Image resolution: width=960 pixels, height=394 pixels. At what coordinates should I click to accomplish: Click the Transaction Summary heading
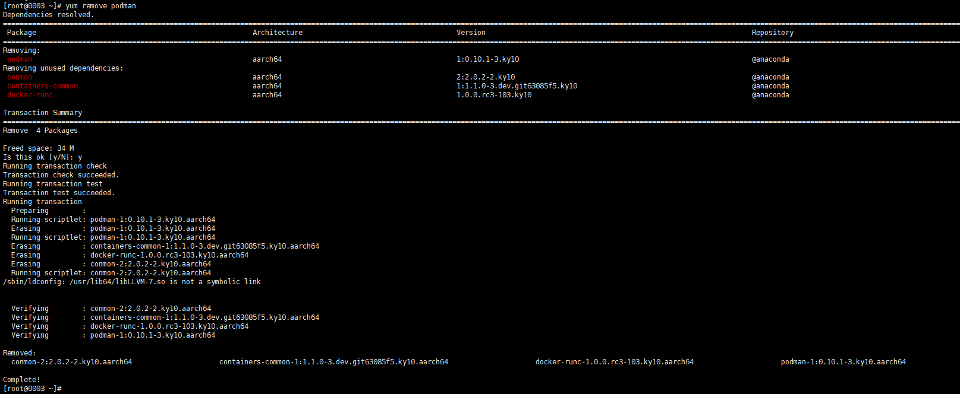42,113
